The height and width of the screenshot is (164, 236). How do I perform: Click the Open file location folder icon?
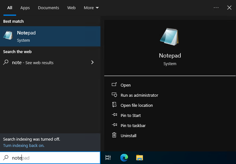pos(114,105)
